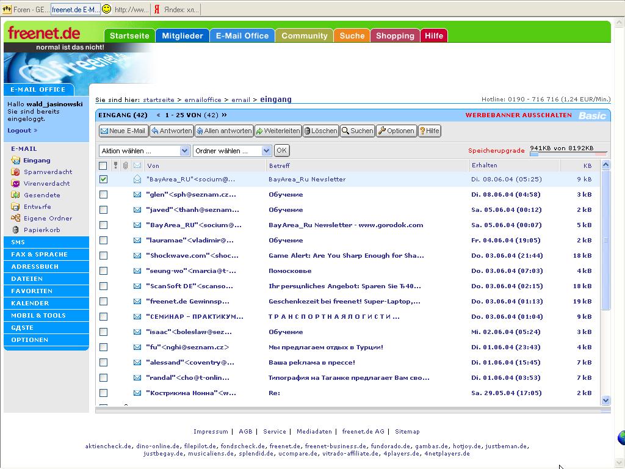Click the envelope icon for the ScanSoft DE email

click(x=137, y=286)
